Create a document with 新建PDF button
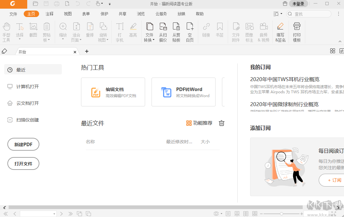 point(23,144)
